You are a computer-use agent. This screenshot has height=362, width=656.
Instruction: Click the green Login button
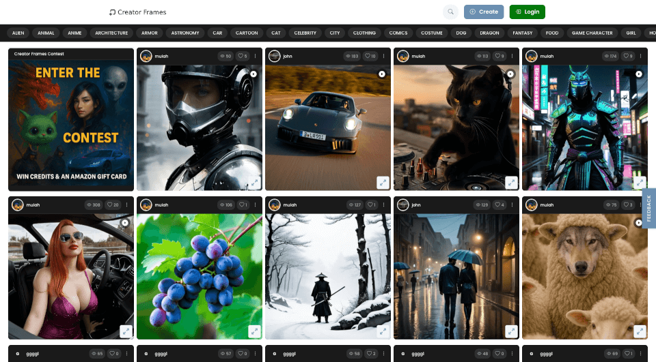click(x=527, y=12)
